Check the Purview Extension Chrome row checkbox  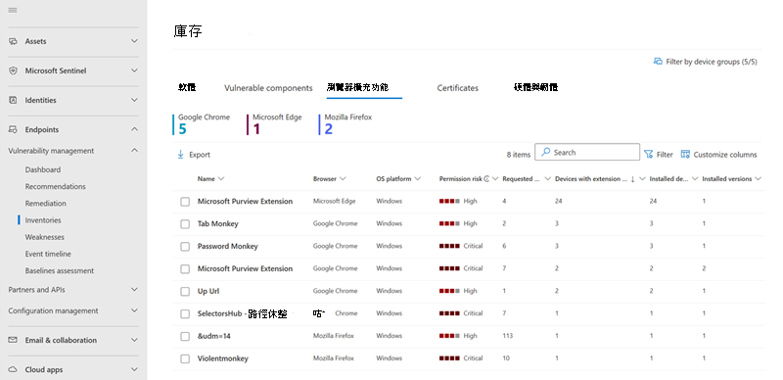[185, 269]
